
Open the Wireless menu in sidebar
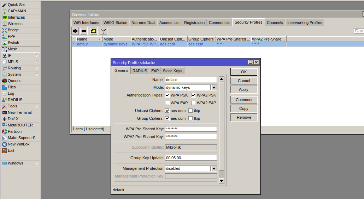[x=15, y=24]
